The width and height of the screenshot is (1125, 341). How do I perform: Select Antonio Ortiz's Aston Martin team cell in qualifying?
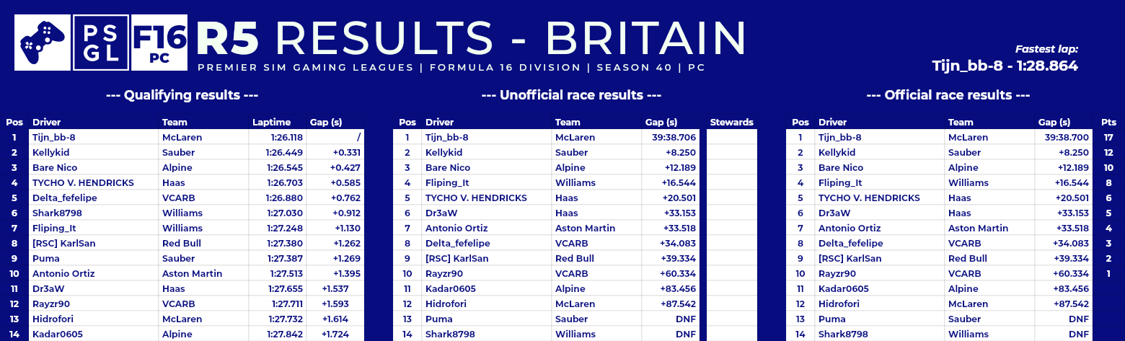(193, 274)
